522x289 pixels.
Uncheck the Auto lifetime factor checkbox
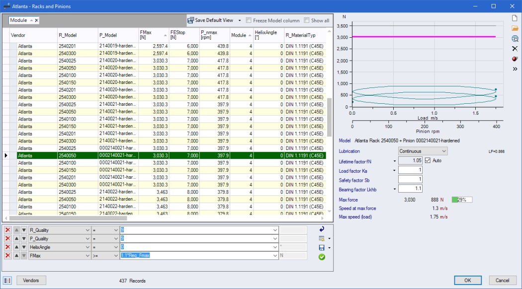pyautogui.click(x=428, y=160)
